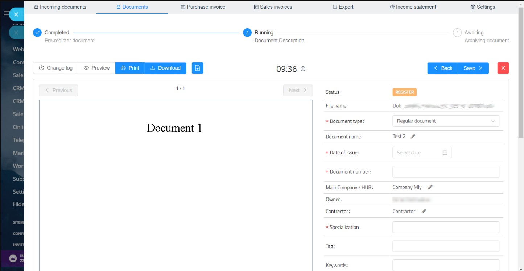The height and width of the screenshot is (271, 524).
Task: Click the info icon beside the timer
Action: pos(303,69)
